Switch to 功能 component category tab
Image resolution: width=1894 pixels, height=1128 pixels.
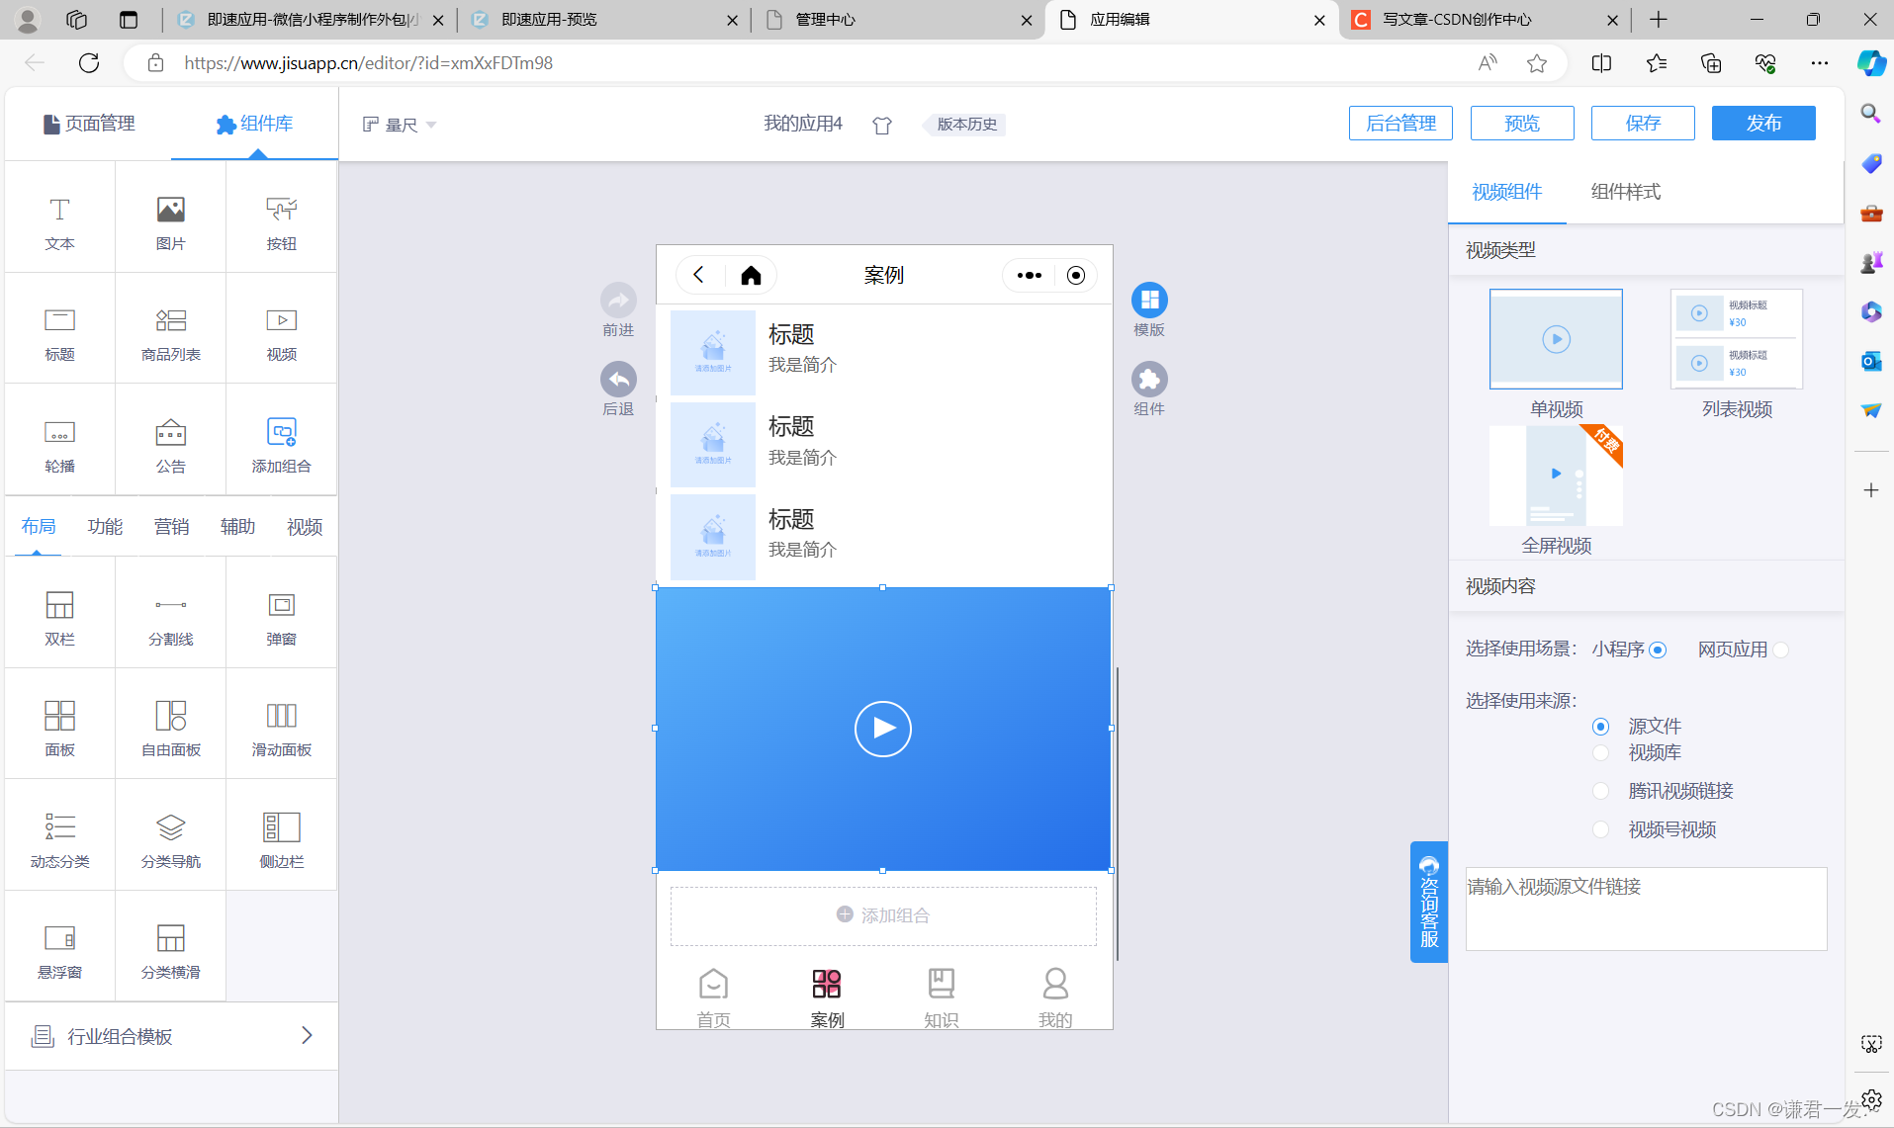click(x=105, y=527)
